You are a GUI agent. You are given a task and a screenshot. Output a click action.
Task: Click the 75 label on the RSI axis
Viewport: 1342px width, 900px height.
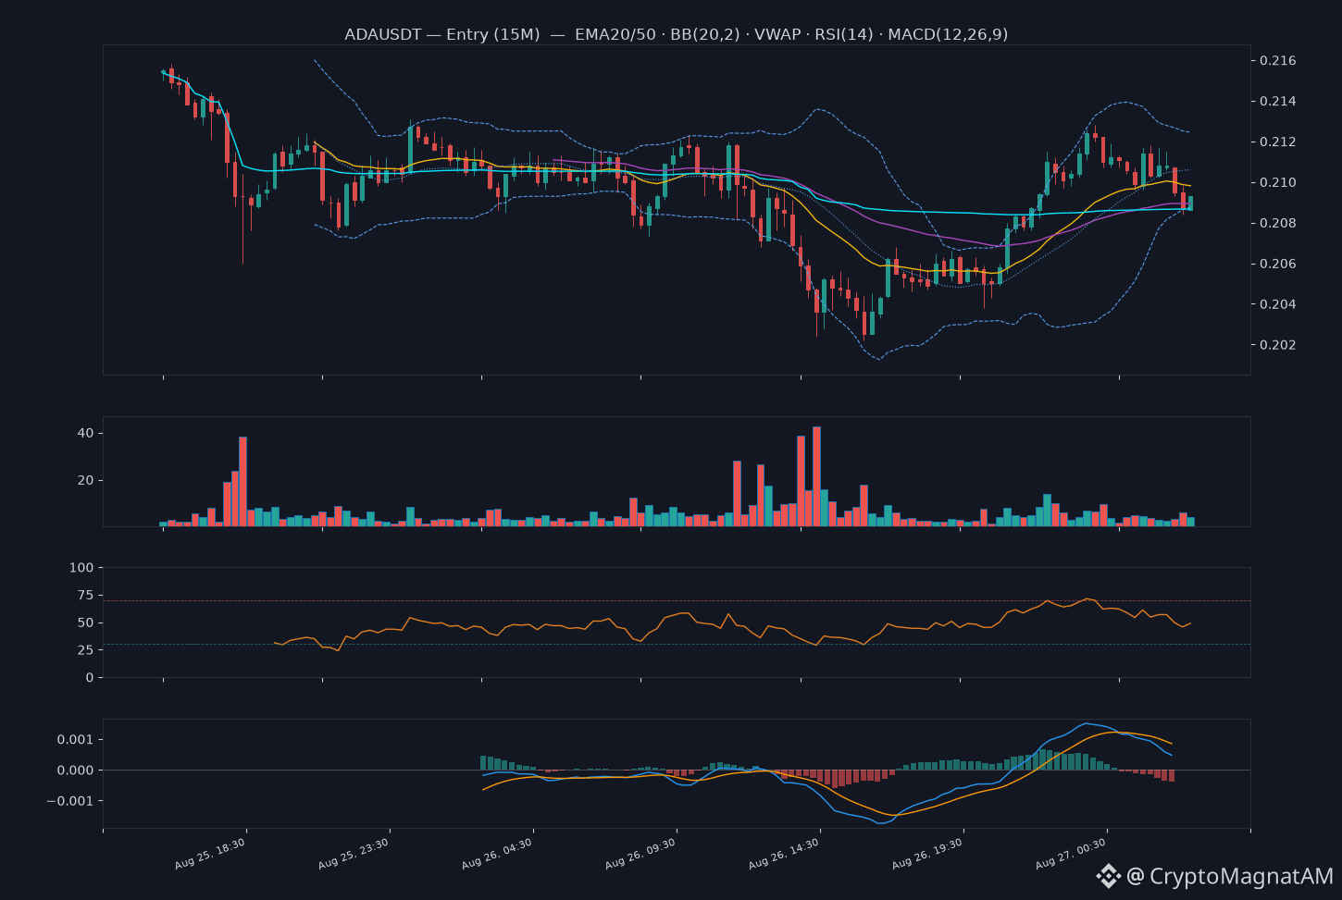[x=85, y=596]
